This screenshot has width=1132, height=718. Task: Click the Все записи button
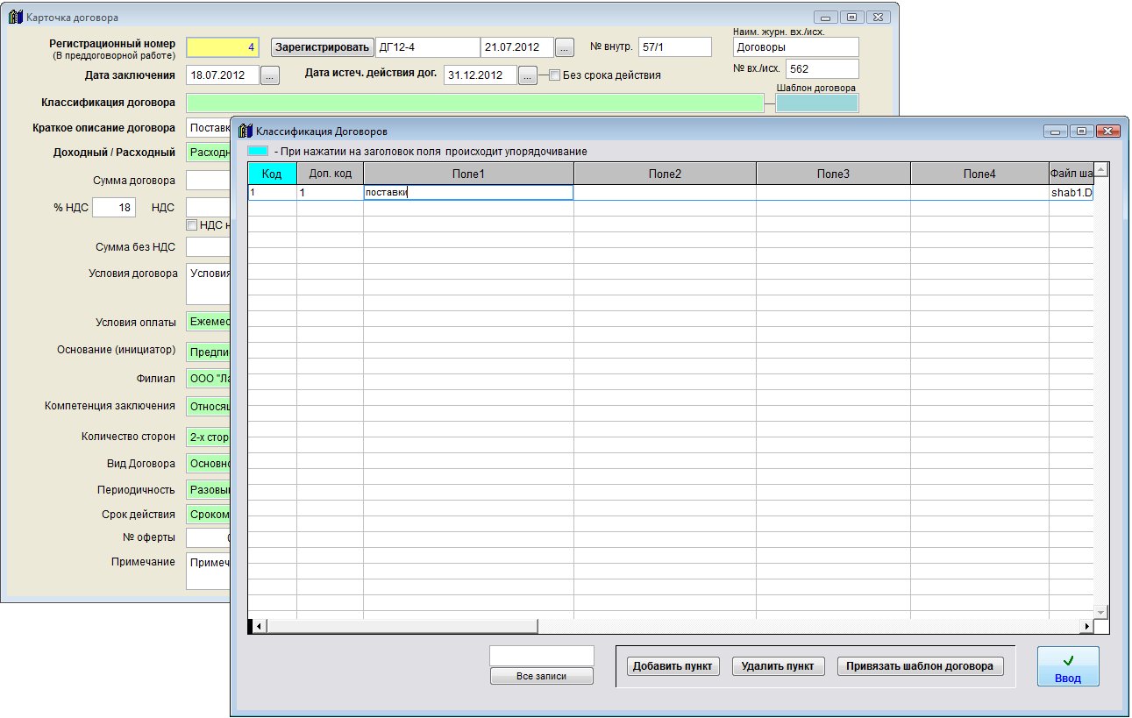click(x=541, y=676)
